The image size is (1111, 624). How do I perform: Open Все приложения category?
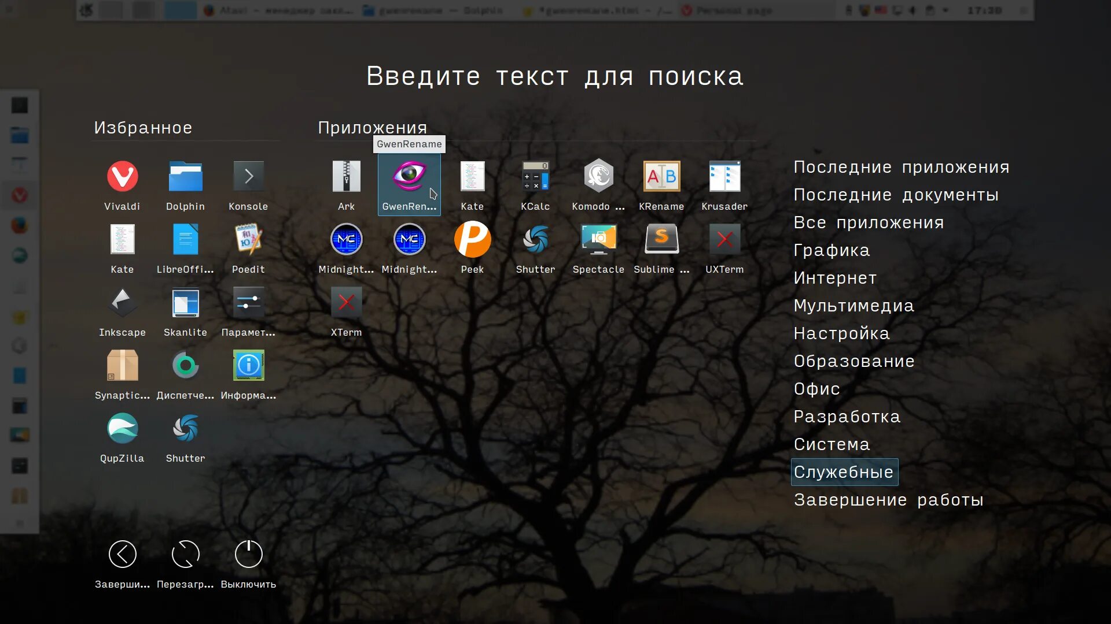[869, 222]
